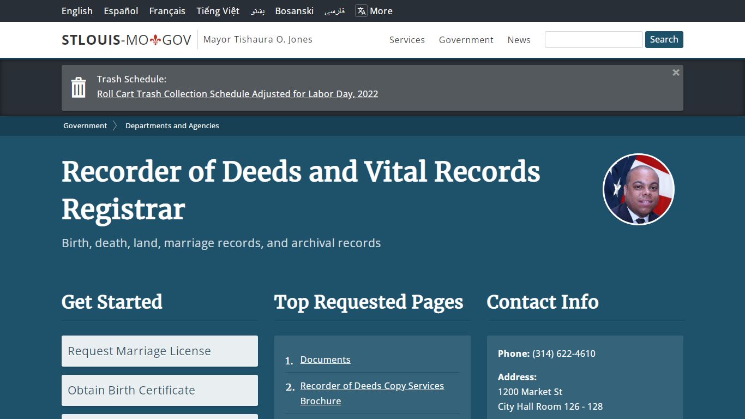Open the Services navigation menu
The width and height of the screenshot is (745, 419).
point(407,40)
